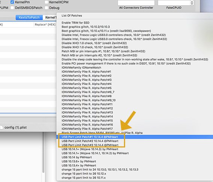The height and width of the screenshot is (182, 213).
Task: Select USB 10.13.4+ by PMHeart
Action: 135,165
